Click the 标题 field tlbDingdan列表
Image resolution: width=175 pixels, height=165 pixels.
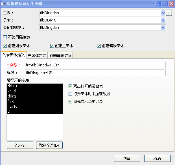click(95, 73)
